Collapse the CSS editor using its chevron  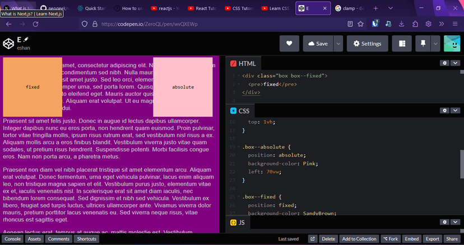pos(456,111)
